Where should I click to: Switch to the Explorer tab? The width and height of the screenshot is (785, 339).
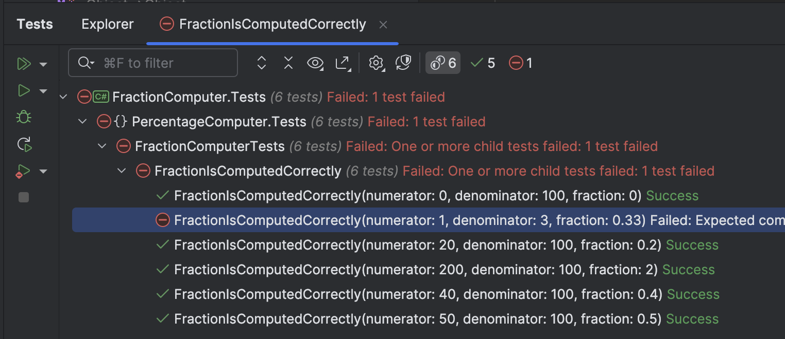click(107, 24)
